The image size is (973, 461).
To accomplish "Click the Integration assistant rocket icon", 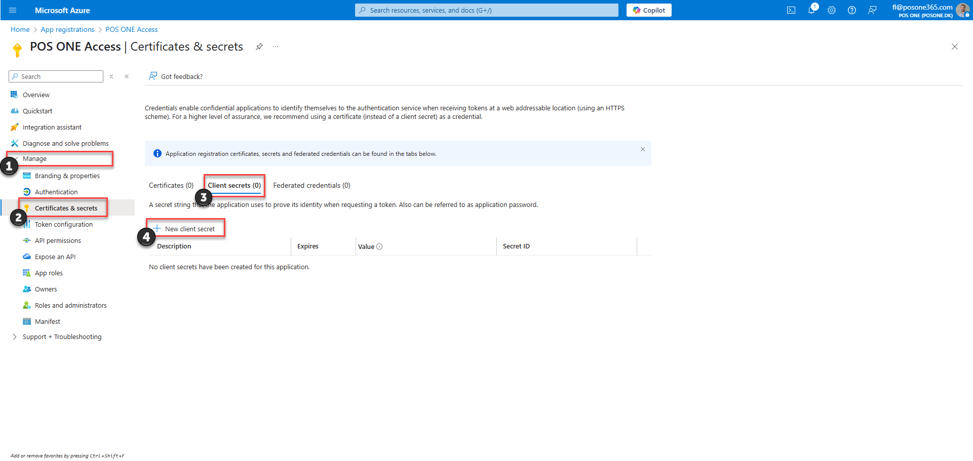I will coord(14,127).
